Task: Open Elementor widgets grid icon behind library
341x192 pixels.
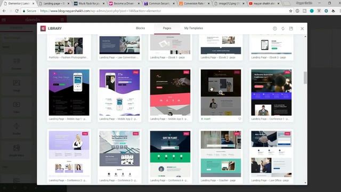Action: (62, 20)
